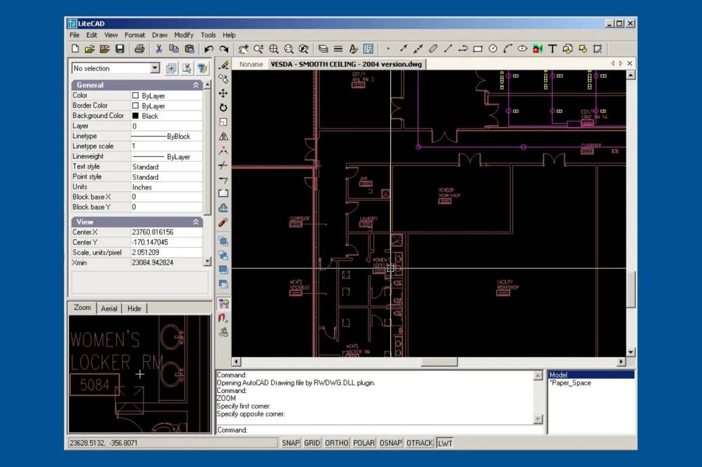Select the Rotate tool in vertical toolbar
The image size is (702, 467).
point(223,107)
